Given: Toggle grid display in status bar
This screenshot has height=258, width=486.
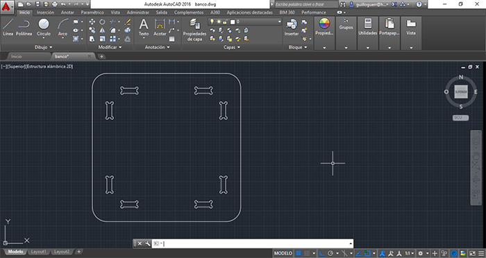Looking at the screenshot, I should (298, 253).
